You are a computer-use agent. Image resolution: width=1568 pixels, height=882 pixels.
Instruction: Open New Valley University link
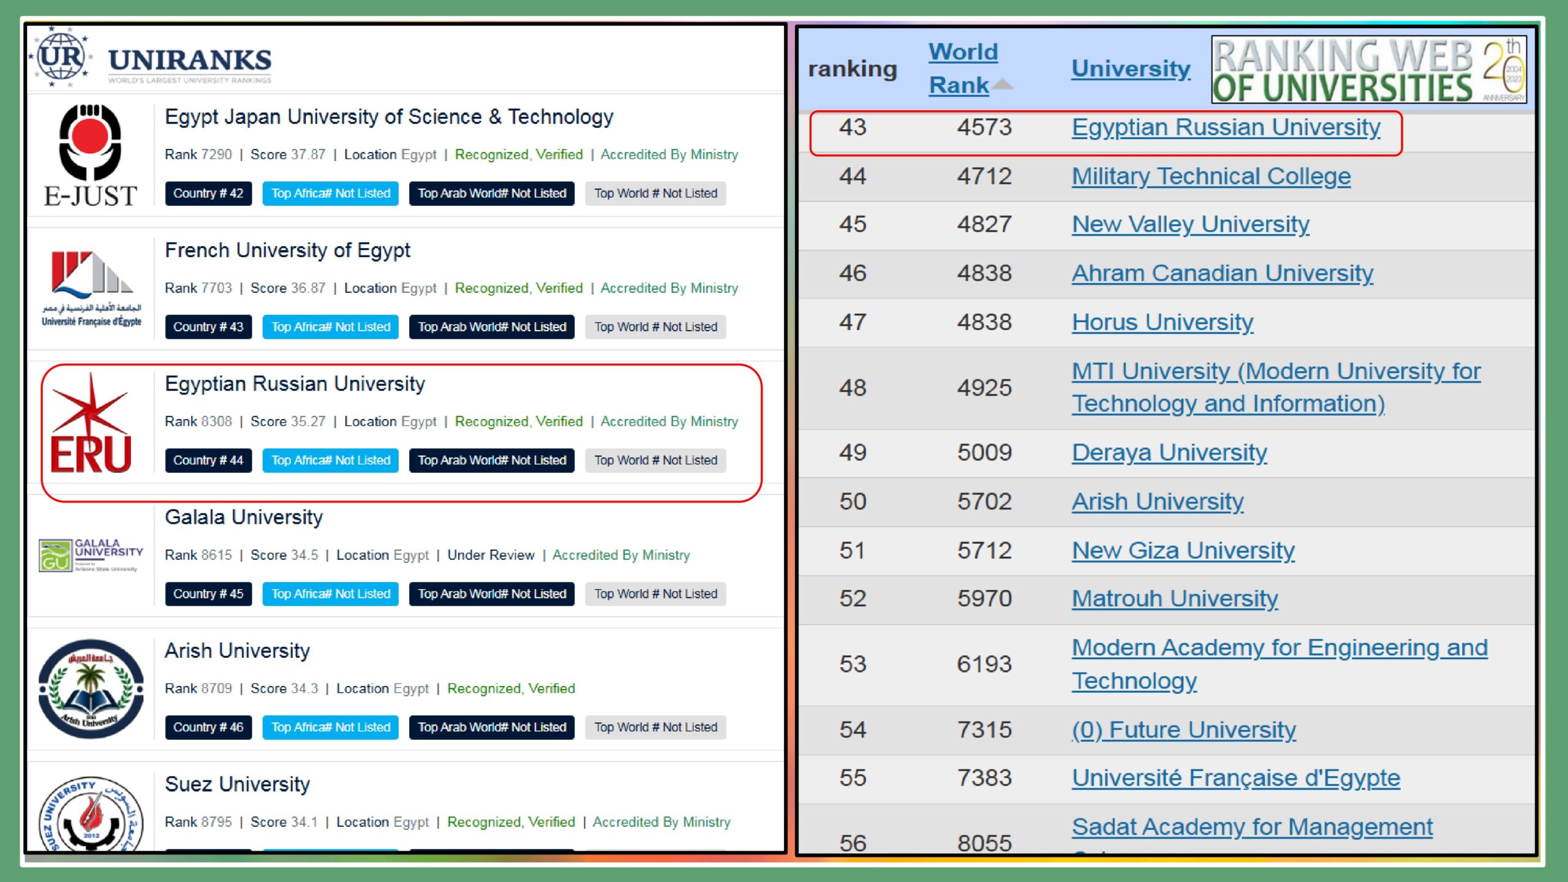coord(1190,224)
